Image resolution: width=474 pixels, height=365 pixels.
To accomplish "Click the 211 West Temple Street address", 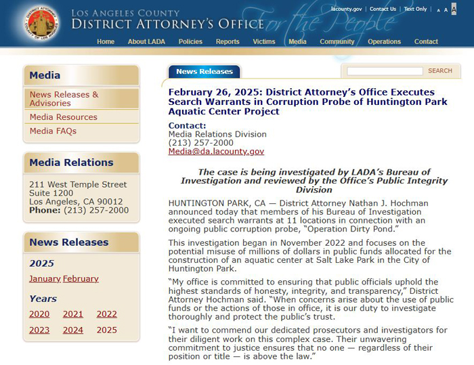I will point(78,184).
